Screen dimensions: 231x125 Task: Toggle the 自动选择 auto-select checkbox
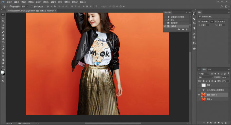point(10,7)
